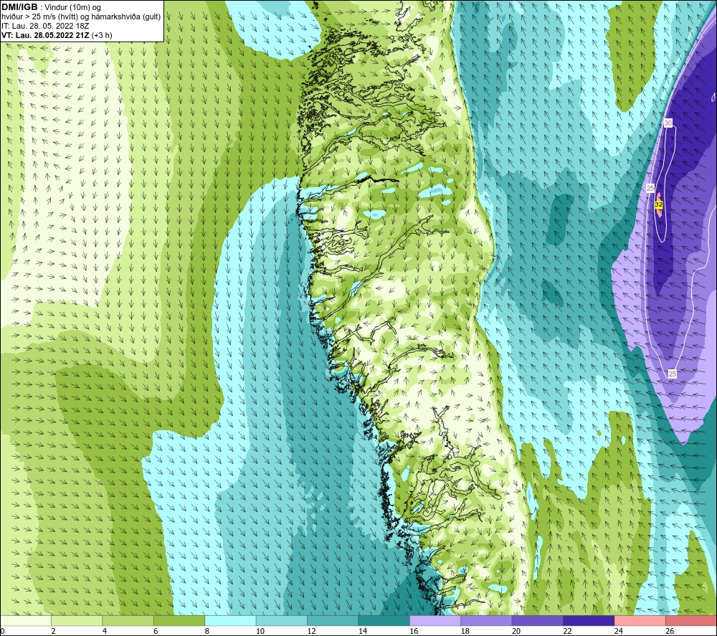Viewport: 717px width, 636px height.
Task: Select the 2–4 m/s light green legend swatch
Action: [x=77, y=620]
